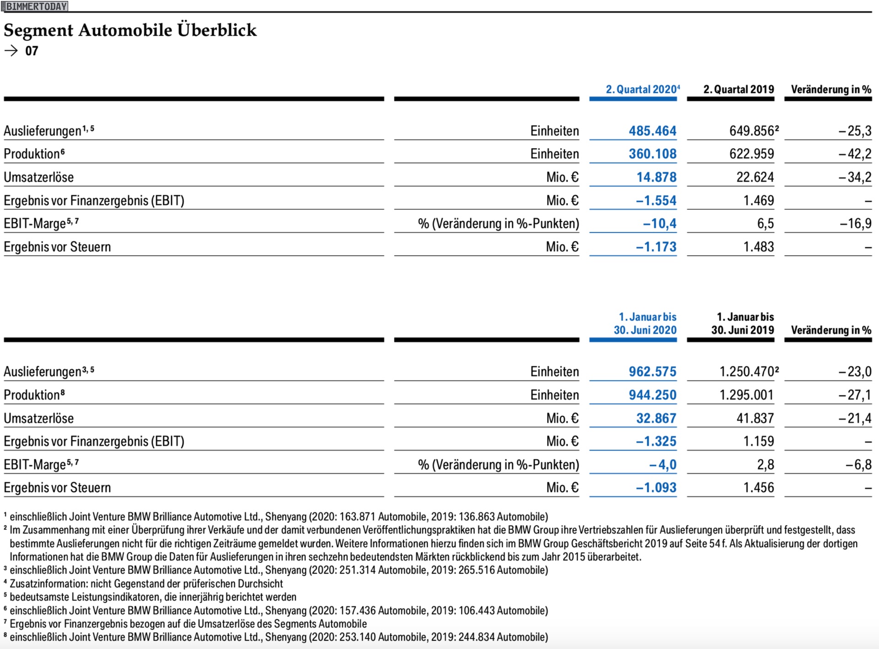The width and height of the screenshot is (879, 649).
Task: Click footnote 1 about BMW Brilliance Joint Venture
Action: click(278, 517)
